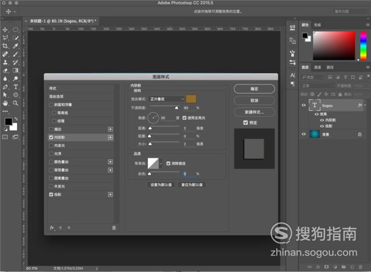
Task: Enable the 内发光 (Inner Glow) checkbox
Action: [51, 145]
